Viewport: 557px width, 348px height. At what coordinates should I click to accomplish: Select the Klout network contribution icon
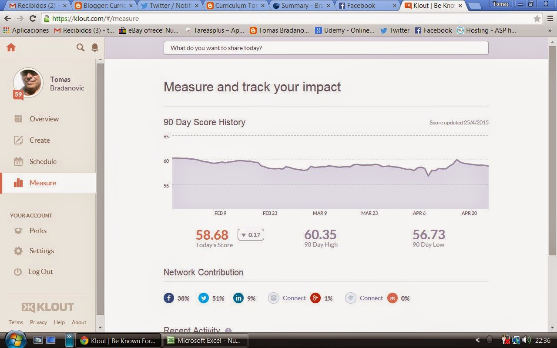click(x=393, y=298)
